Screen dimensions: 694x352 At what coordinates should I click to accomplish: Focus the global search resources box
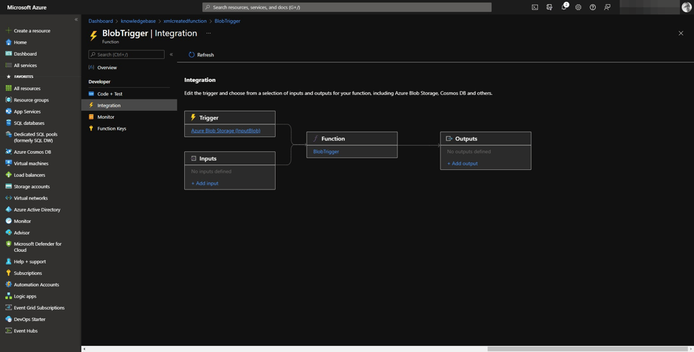pos(347,7)
